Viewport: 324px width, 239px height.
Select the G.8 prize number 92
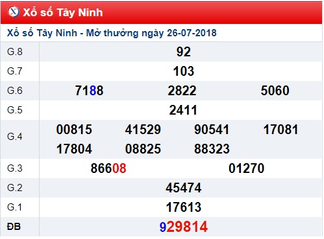[x=184, y=52]
